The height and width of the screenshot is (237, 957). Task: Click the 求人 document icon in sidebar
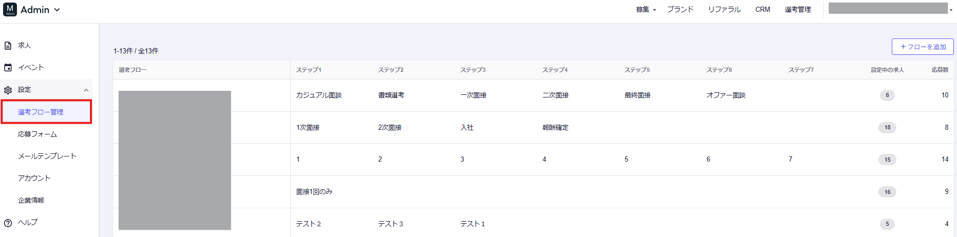pos(8,46)
